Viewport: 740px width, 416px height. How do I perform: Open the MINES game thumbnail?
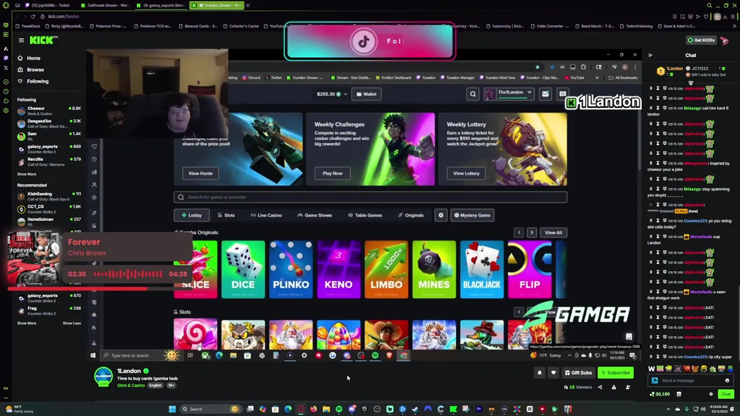(x=434, y=270)
